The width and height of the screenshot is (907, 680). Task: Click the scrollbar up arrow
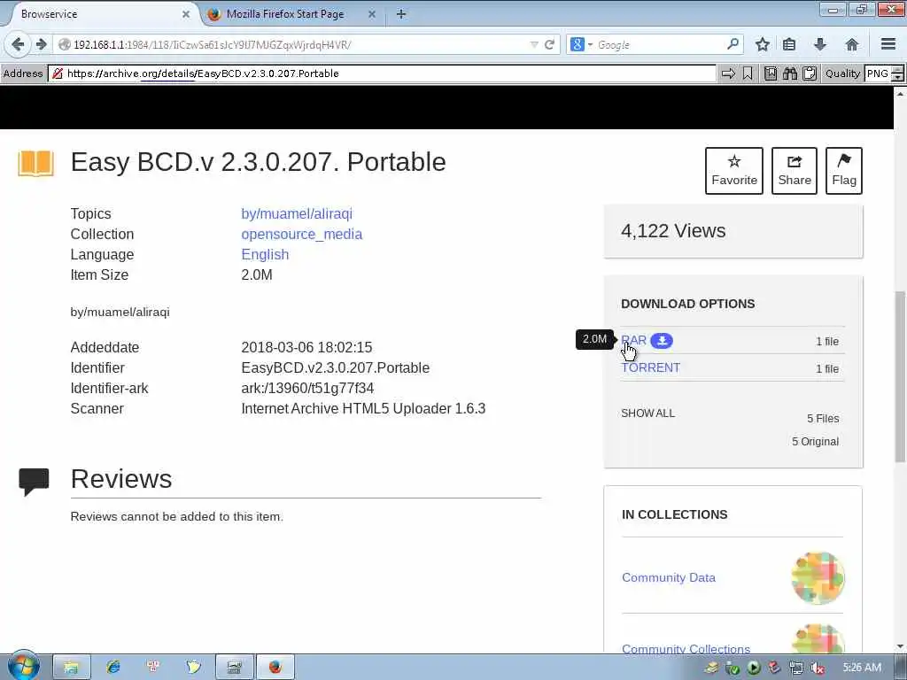tap(900, 93)
